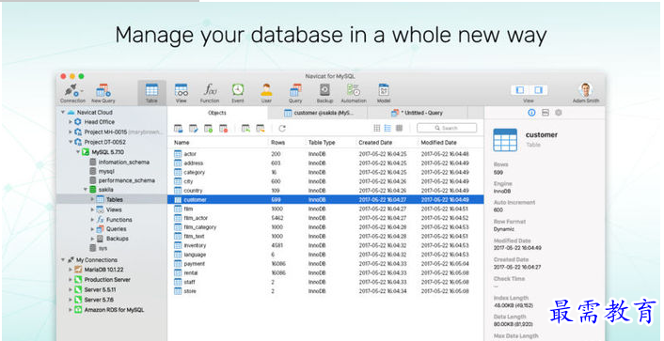
Task: Open the Connection tool in the toolbar
Action: [x=72, y=93]
